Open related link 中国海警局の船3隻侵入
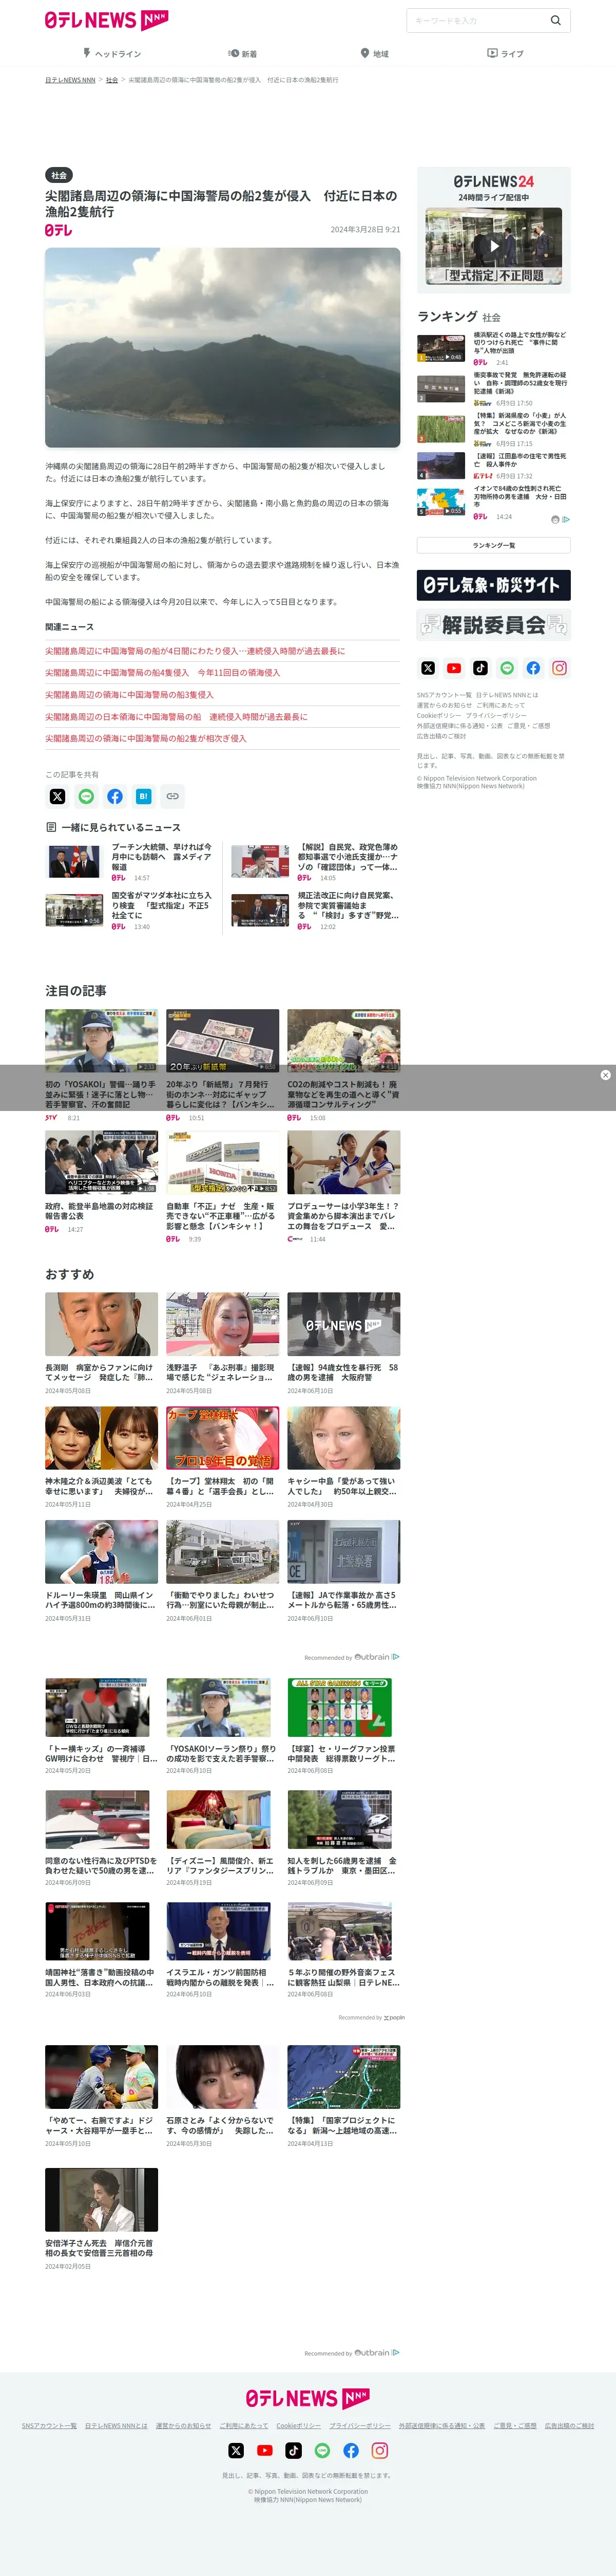616x2576 pixels. coord(129,695)
